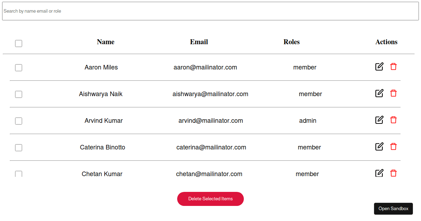Click edit icon for Aaron Miles
This screenshot has width=421, height=221.
pos(379,67)
